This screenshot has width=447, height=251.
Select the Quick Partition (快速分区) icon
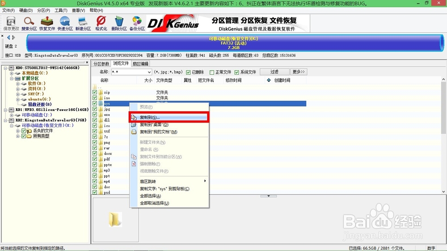65,23
